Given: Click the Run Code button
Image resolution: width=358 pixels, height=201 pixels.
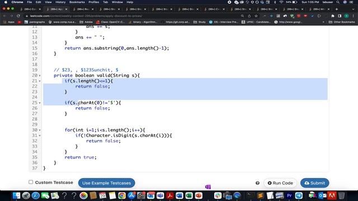Looking at the screenshot, I should [280, 183].
